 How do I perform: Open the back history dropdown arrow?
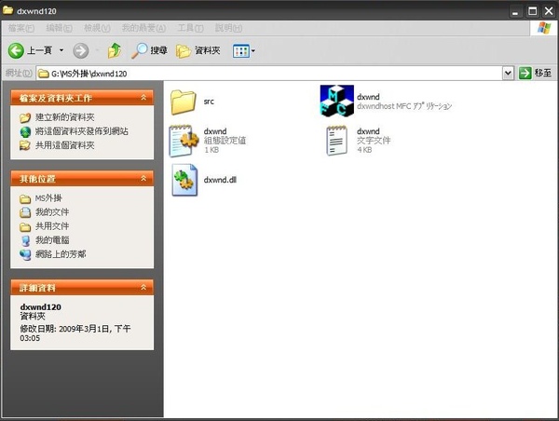coord(61,50)
